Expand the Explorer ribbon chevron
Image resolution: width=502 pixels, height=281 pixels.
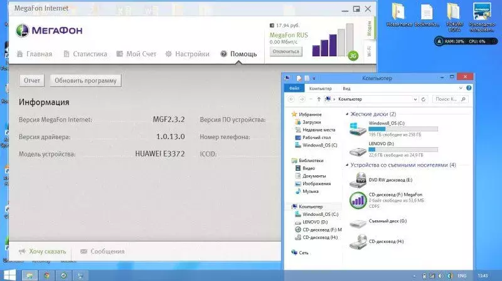tap(461, 88)
